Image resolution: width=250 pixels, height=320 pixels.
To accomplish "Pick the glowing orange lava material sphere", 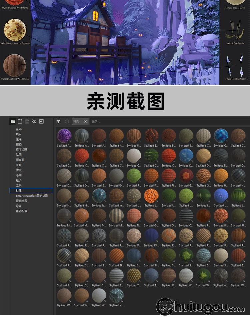I will pos(151,196).
